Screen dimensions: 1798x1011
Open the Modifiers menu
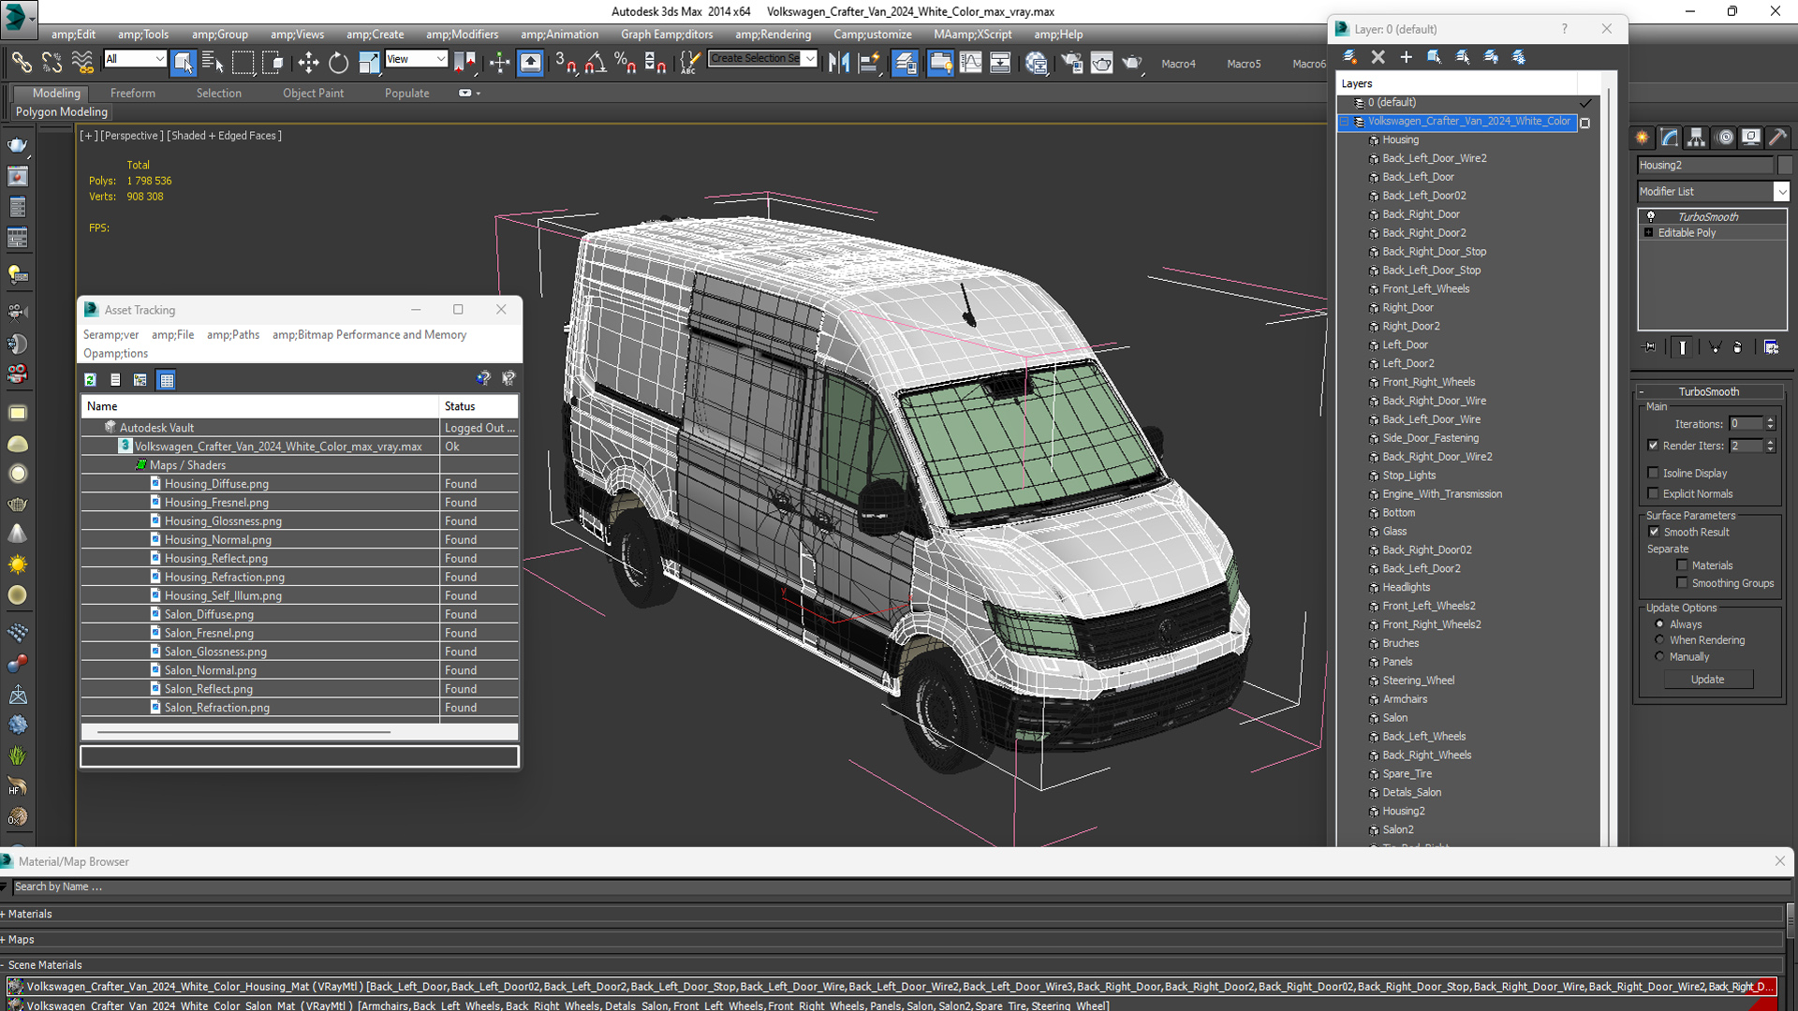point(462,35)
